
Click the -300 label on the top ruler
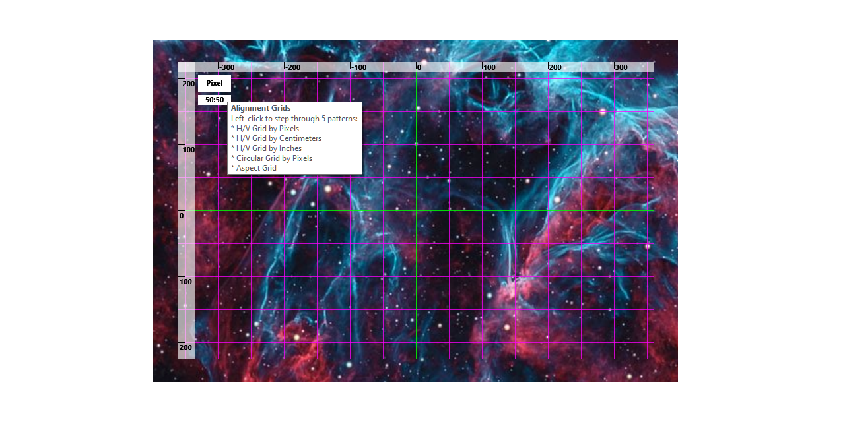(x=225, y=67)
